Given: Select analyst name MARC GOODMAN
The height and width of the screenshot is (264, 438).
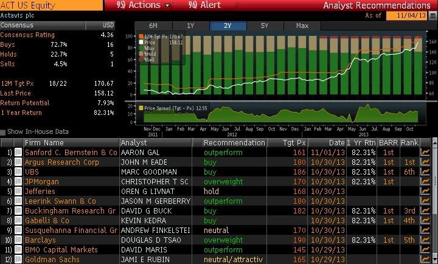Looking at the screenshot, I should [149, 172].
